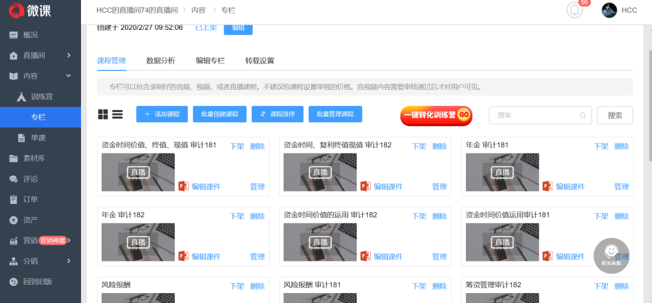This screenshot has width=652, height=303.
Task: Focus the 搜索 input field
Action: pyautogui.click(x=540, y=115)
